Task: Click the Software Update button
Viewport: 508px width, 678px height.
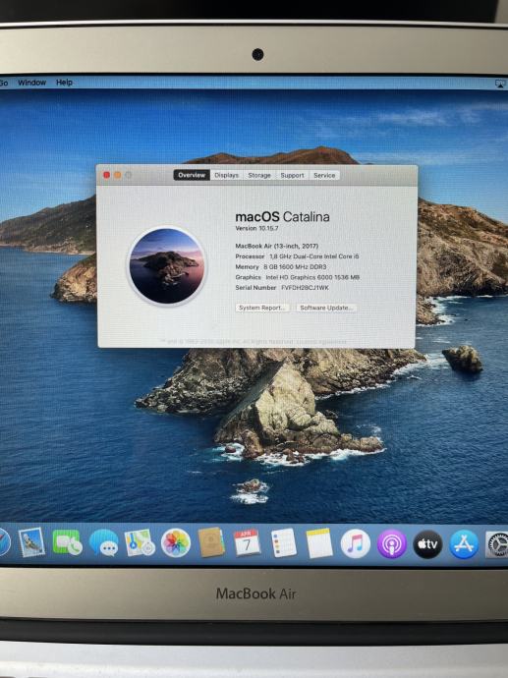Action: click(326, 308)
